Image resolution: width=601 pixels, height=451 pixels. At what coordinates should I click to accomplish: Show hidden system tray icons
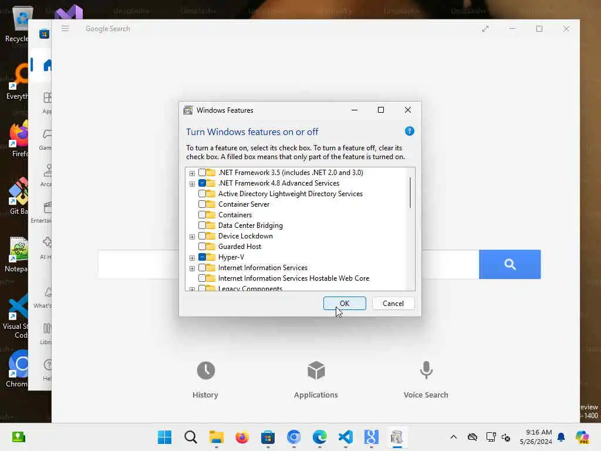[454, 437]
